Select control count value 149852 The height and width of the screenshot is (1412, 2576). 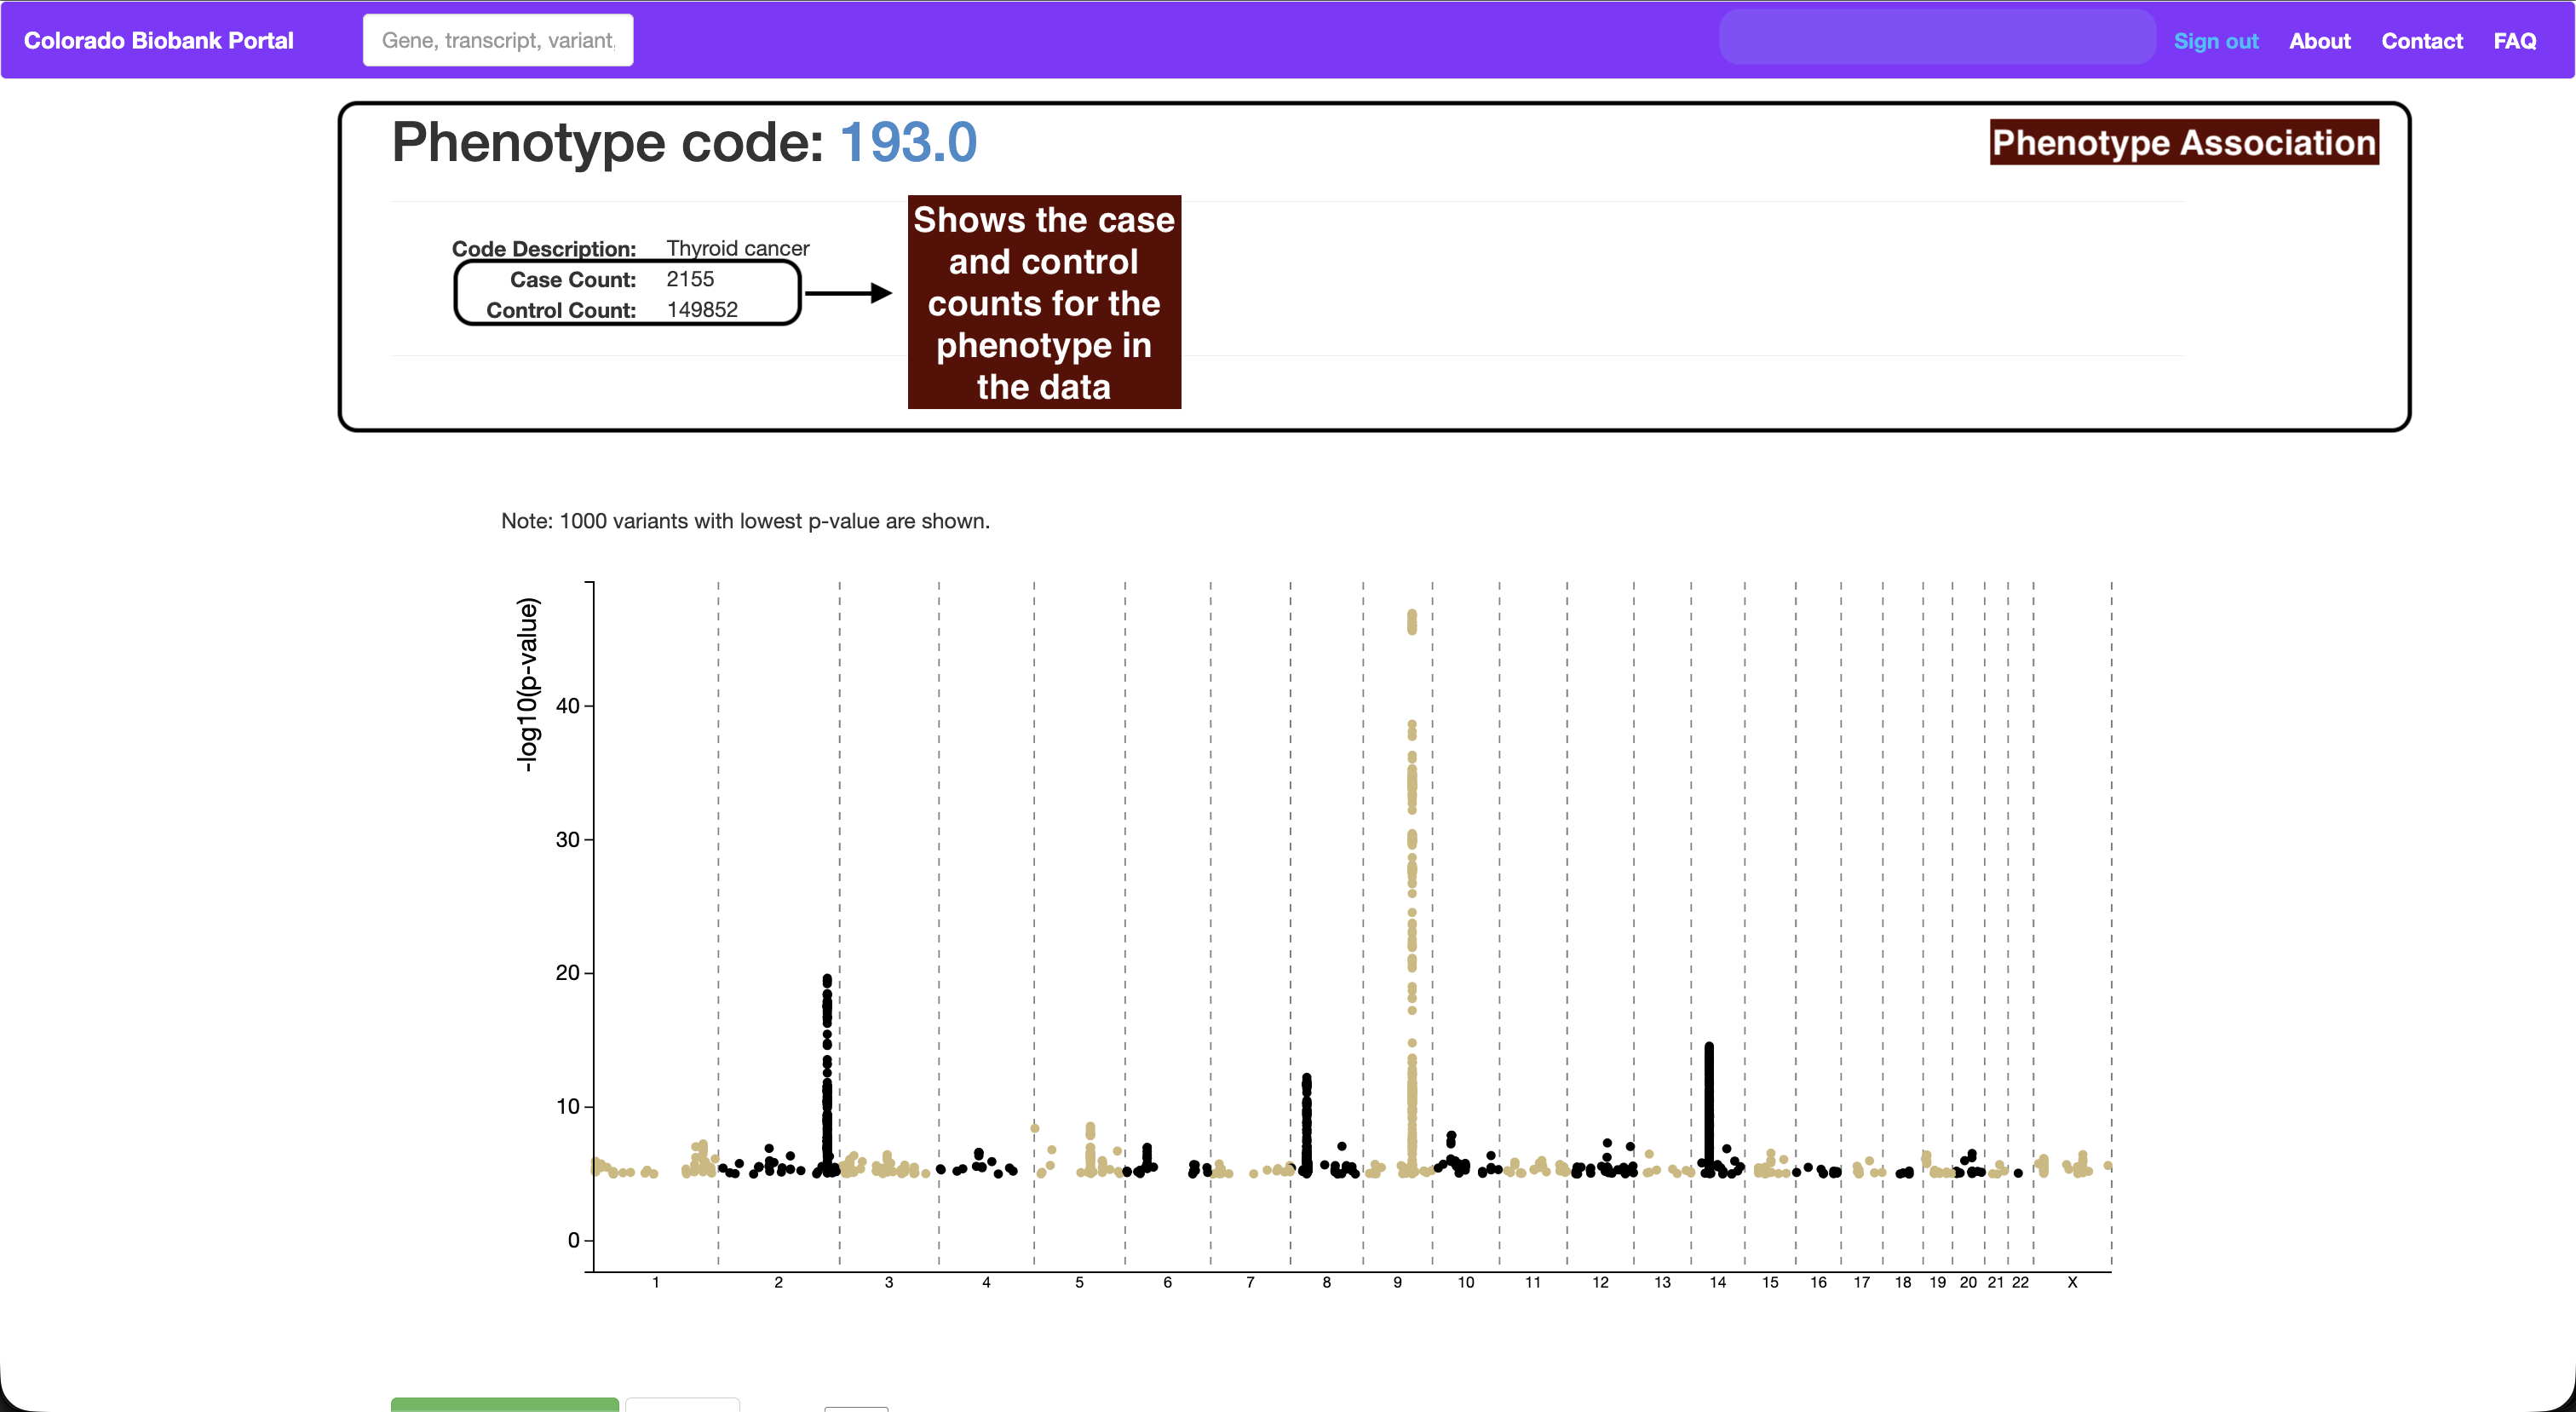(x=702, y=310)
